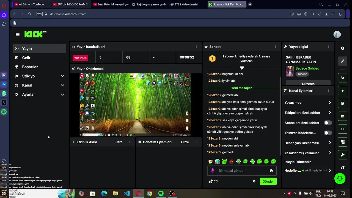The image size is (352, 198).
Task: Open Chrome from the Windows taskbar
Action: point(149,193)
